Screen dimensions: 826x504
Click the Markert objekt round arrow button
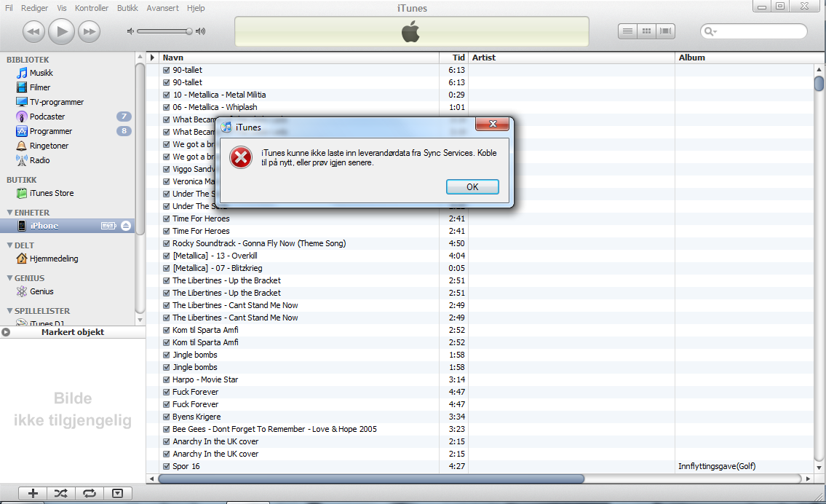click(6, 332)
